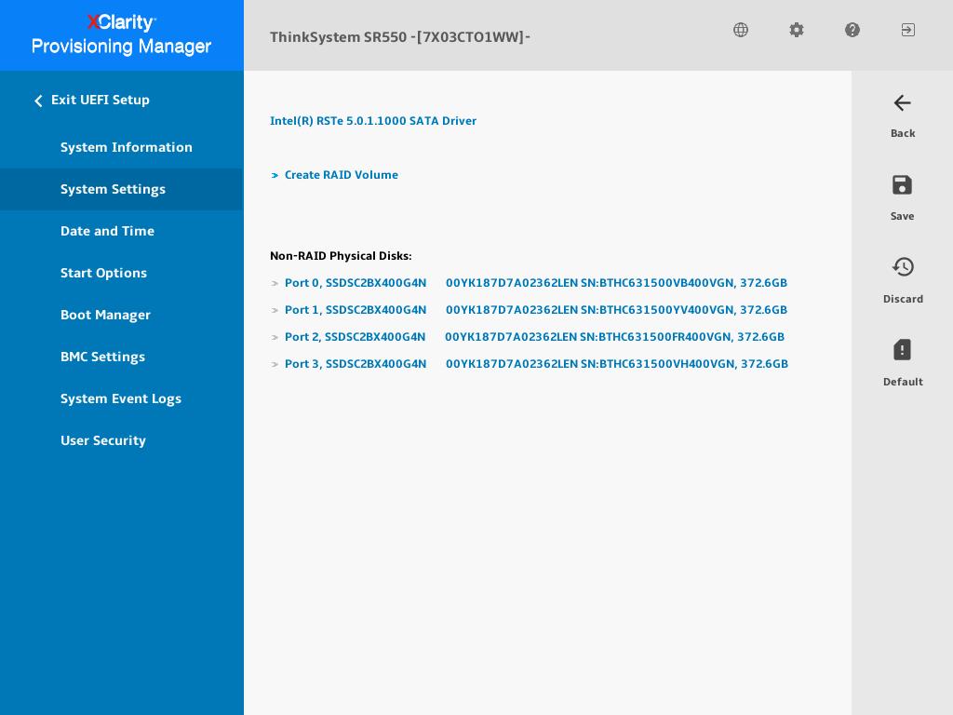Expand Port 3 SSDSC2BX400G4N disk details
953x715 pixels.
356,363
